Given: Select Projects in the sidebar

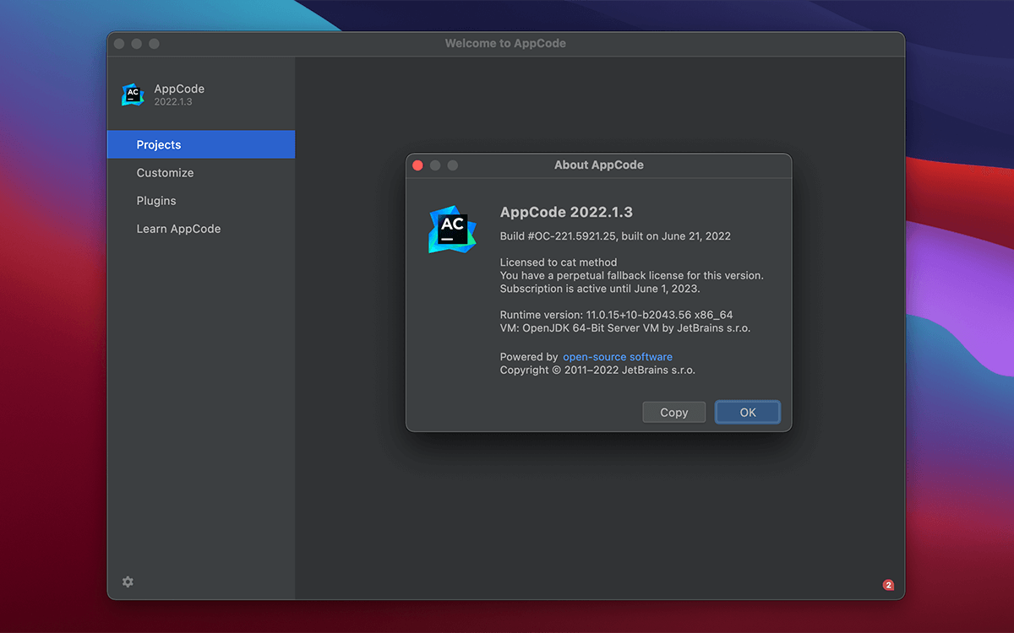Looking at the screenshot, I should coord(201,144).
